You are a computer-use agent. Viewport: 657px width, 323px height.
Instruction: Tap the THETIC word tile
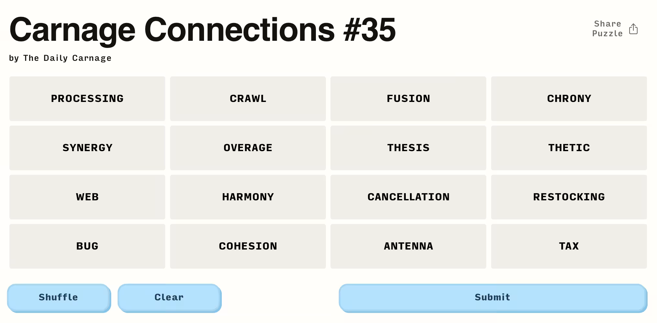coord(569,148)
